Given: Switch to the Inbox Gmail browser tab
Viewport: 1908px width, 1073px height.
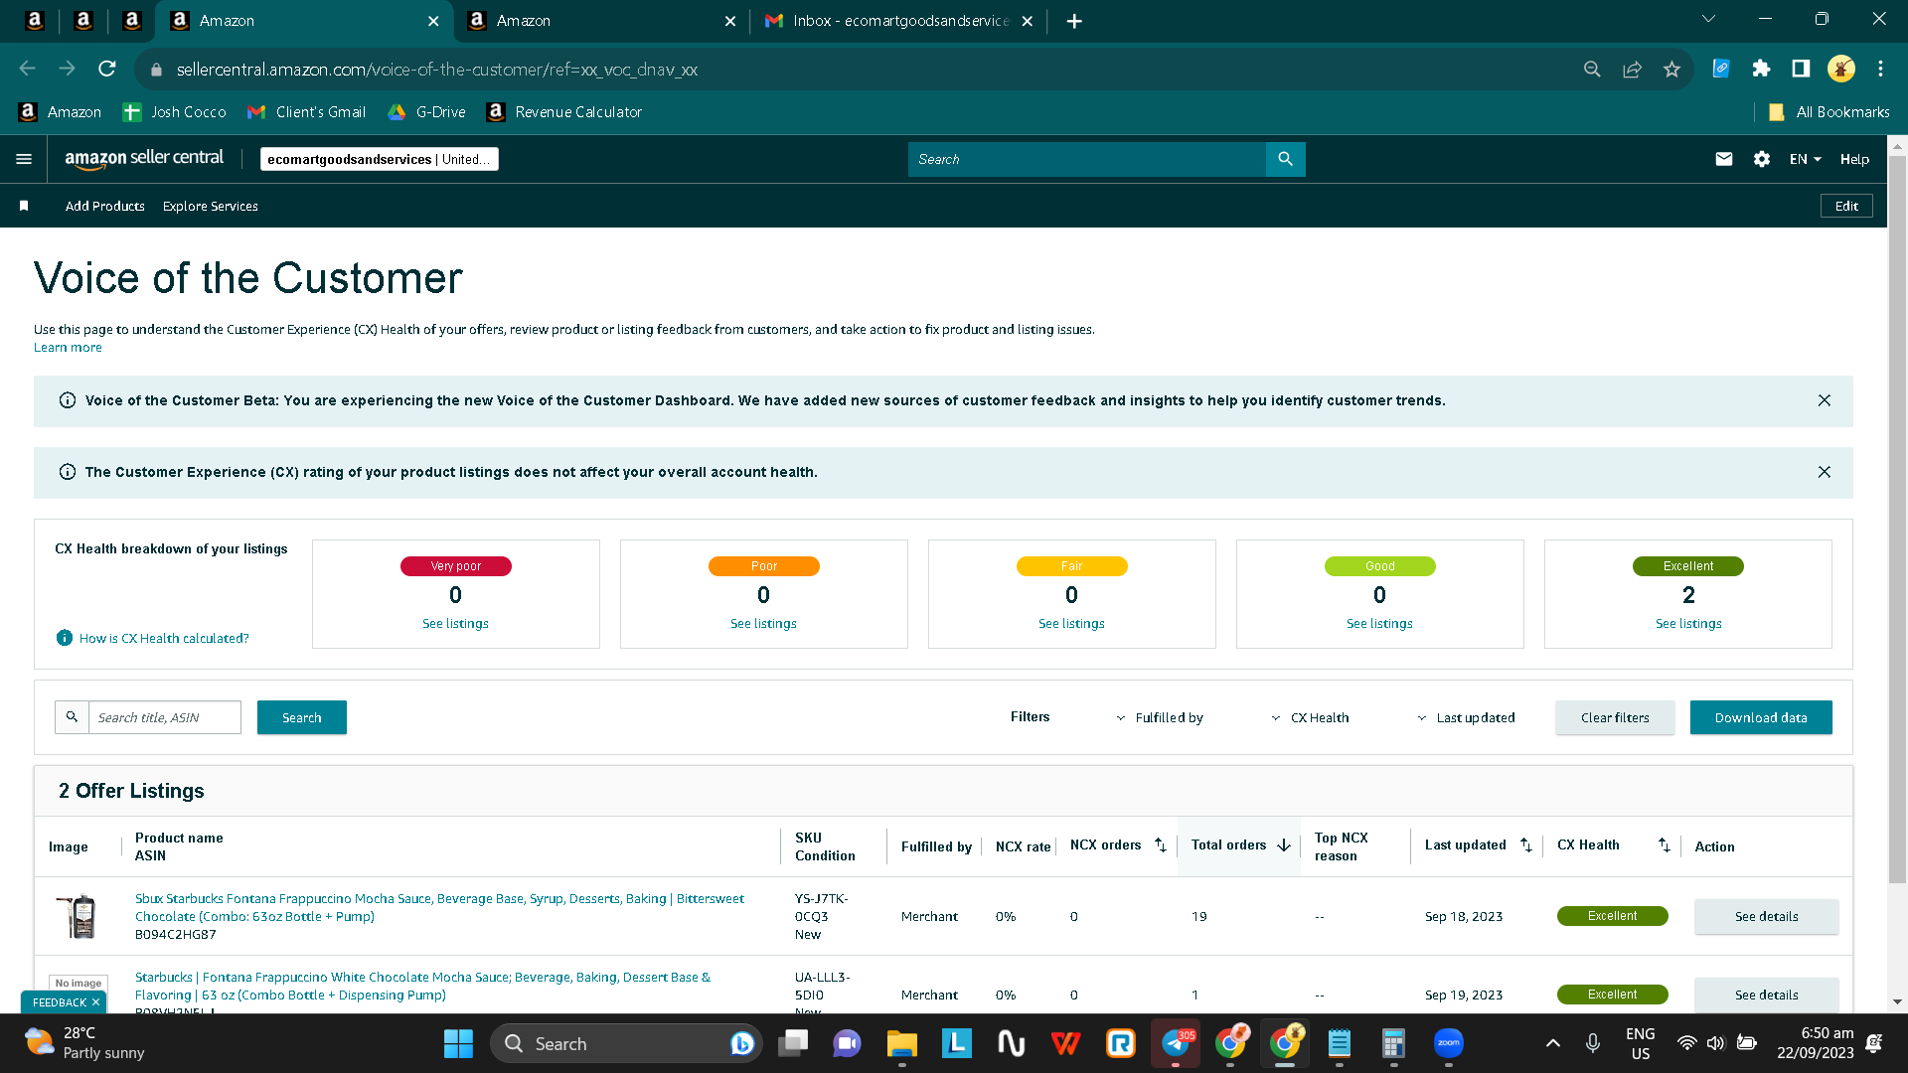Looking at the screenshot, I should tap(898, 21).
